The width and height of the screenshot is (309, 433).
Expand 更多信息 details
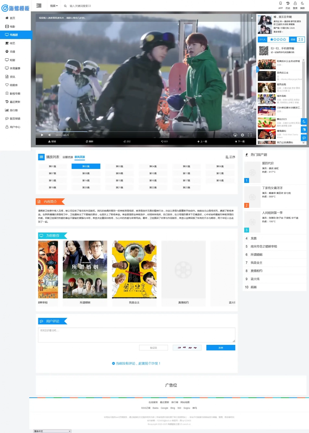(278, 32)
